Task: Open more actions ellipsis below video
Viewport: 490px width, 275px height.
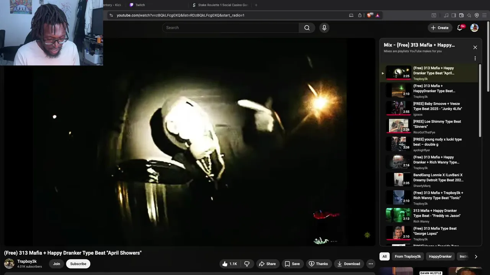Action: [371, 264]
